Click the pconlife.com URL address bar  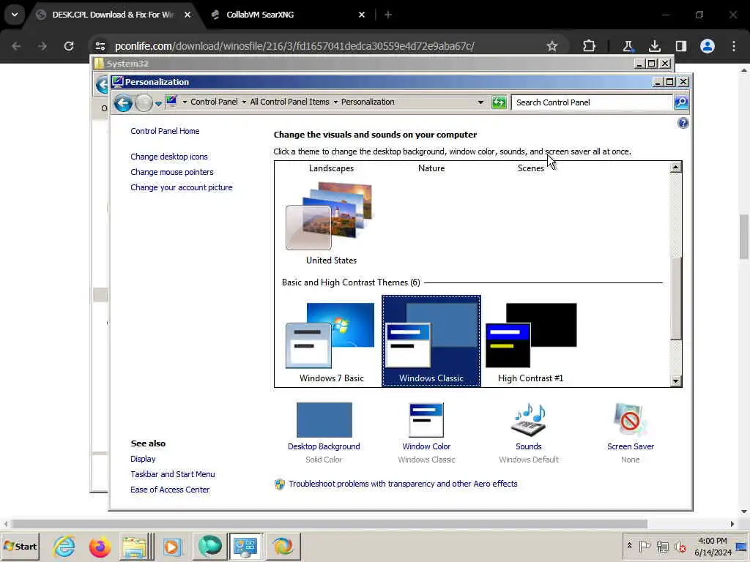pos(294,46)
